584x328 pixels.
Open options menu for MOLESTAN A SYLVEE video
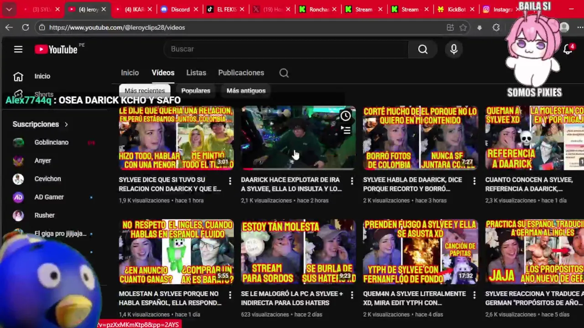[230, 296]
